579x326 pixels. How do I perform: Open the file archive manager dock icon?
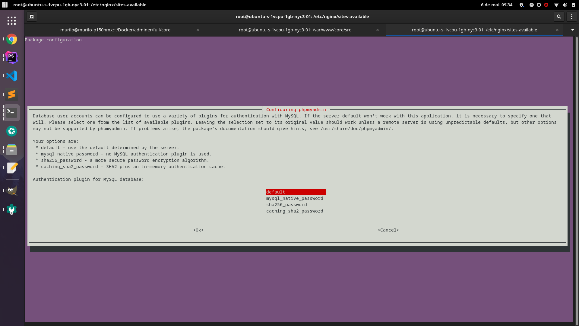click(12, 149)
